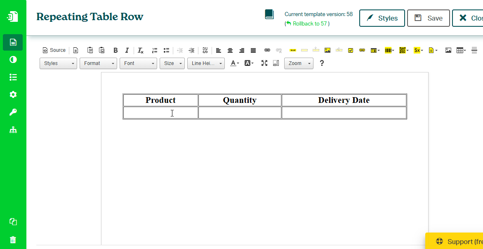This screenshot has width=483, height=249.
Task: Toggle bold formatting in the editor toolbar
Action: 115,50
